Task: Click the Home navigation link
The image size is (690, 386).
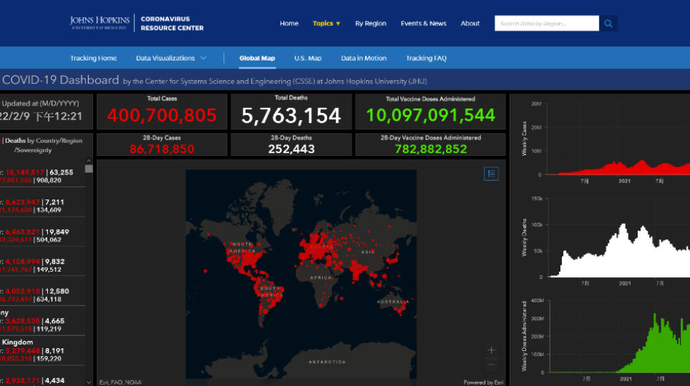Action: point(289,24)
